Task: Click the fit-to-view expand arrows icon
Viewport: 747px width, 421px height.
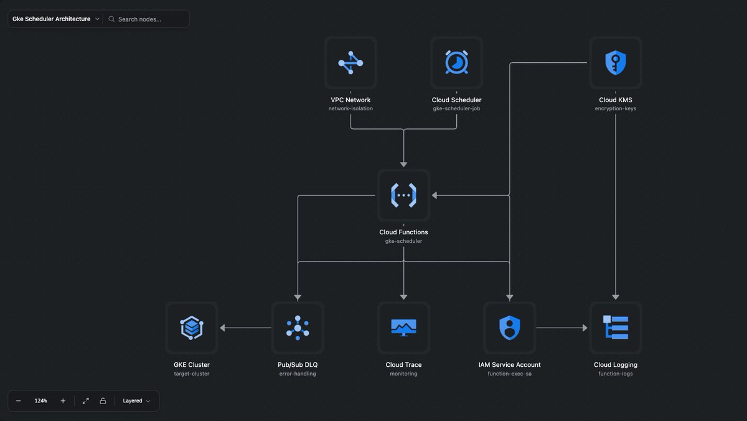Action: click(85, 401)
